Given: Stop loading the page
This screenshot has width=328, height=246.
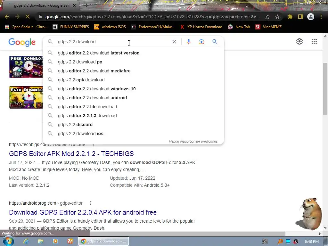Looking at the screenshot, I should tap(28, 17).
